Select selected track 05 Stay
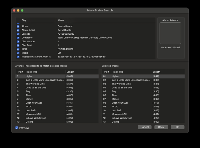This screenshot has width=200, height=148. [143, 91]
